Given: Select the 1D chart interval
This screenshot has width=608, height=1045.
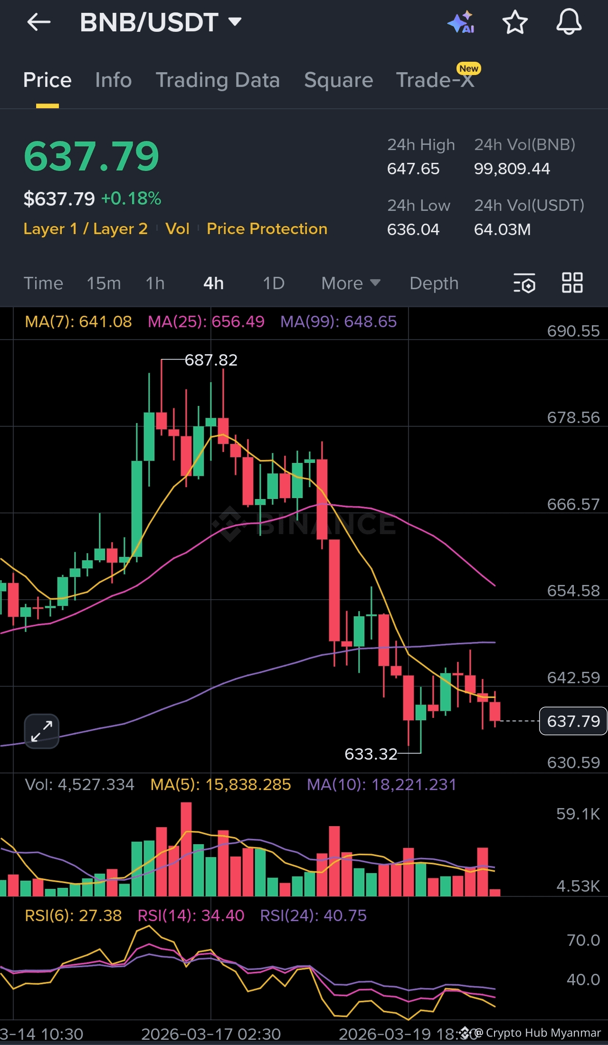Looking at the screenshot, I should (274, 283).
